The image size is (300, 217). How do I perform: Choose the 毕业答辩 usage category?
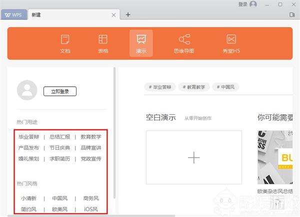click(x=28, y=137)
